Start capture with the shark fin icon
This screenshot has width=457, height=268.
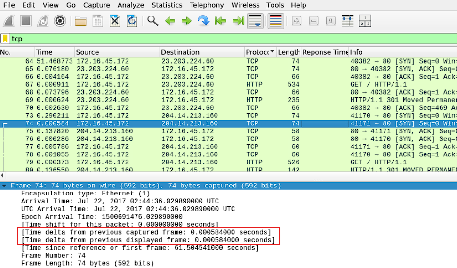[9, 21]
